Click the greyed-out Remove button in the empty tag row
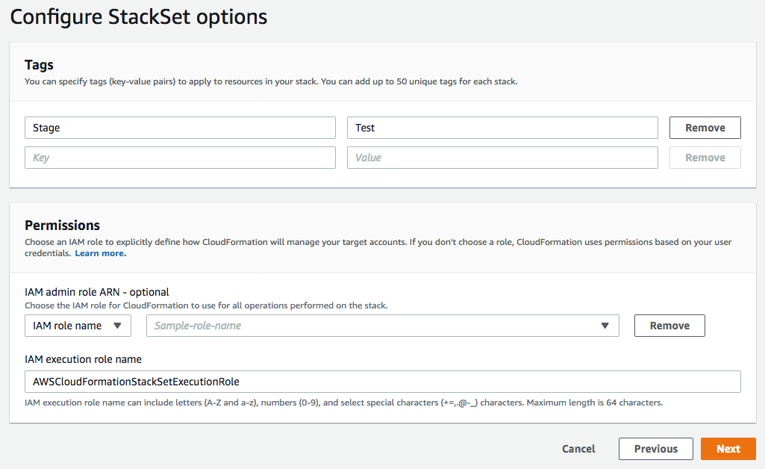This screenshot has height=469, width=765. 705,158
